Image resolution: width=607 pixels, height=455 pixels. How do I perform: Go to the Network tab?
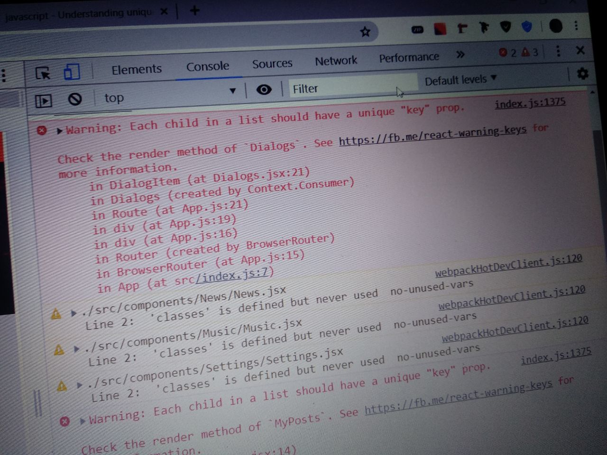tap(336, 60)
